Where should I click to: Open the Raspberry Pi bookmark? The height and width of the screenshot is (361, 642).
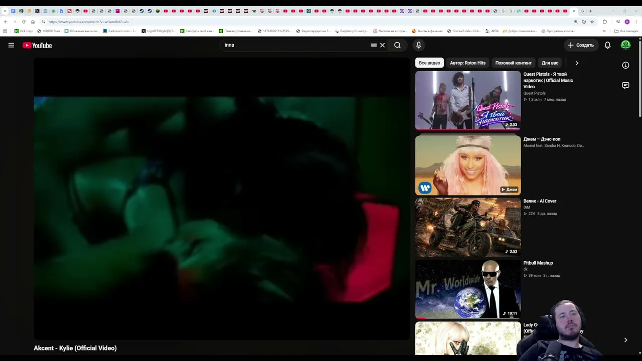[x=351, y=31]
